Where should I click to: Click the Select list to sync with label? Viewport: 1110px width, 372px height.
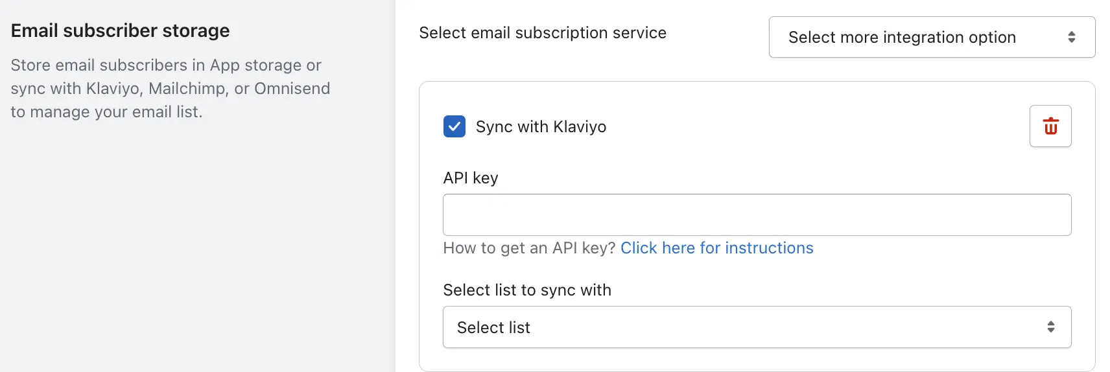tap(527, 290)
